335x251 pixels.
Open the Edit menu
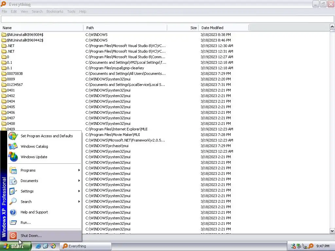pyautogui.click(x=14, y=11)
